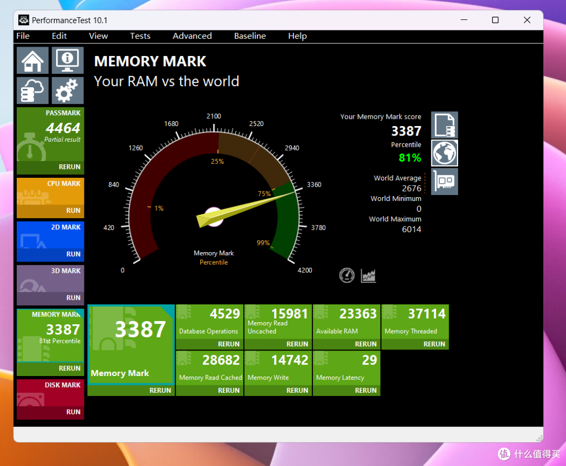Select the CPU Mark tile
Image resolution: width=566 pixels, height=466 pixels.
[x=50, y=191]
